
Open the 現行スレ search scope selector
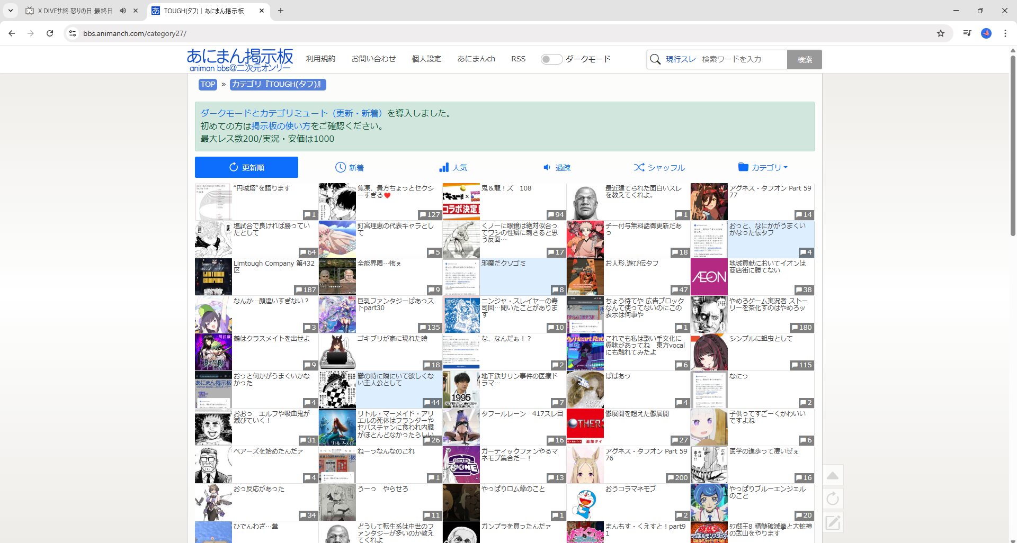680,59
